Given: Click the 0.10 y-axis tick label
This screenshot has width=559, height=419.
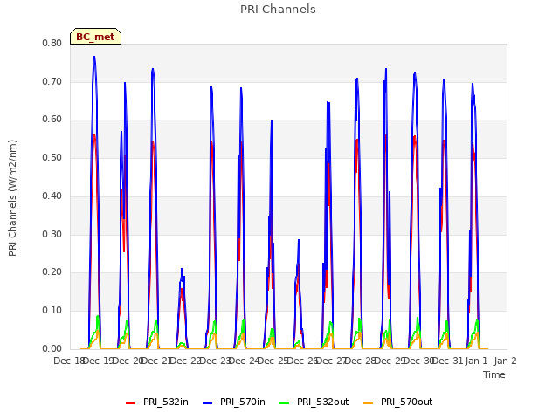Looking at the screenshot, I should click(x=52, y=311).
